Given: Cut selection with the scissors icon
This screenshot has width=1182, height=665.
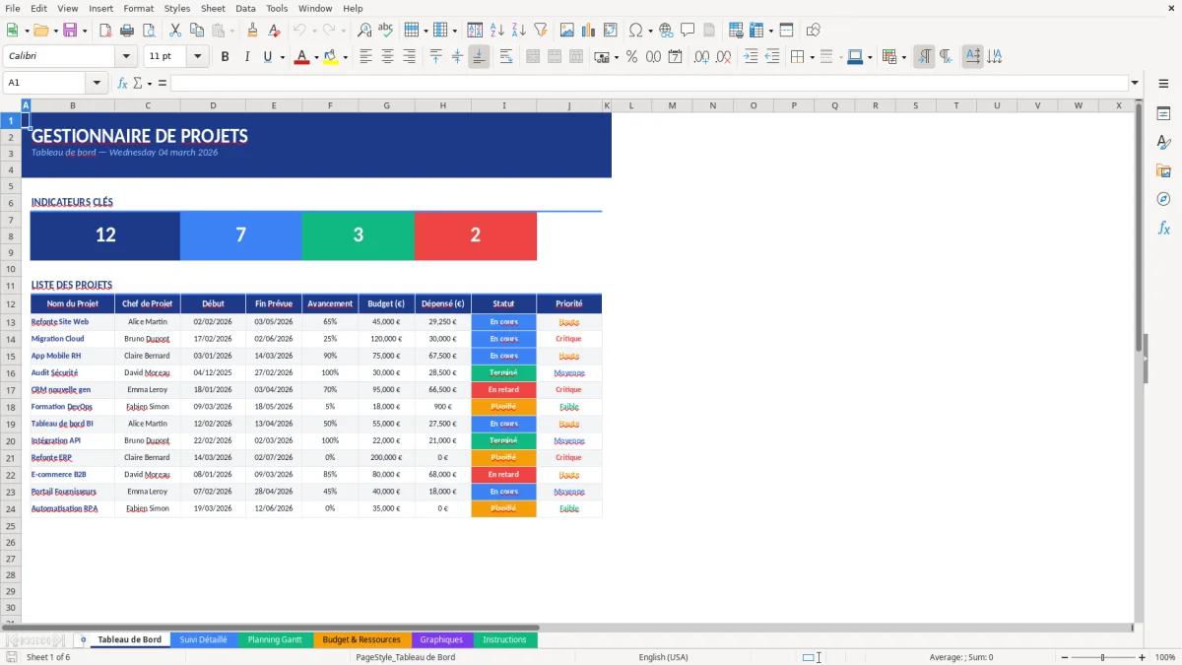Looking at the screenshot, I should click(174, 31).
